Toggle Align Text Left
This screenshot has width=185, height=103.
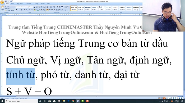click(x=47, y=10)
